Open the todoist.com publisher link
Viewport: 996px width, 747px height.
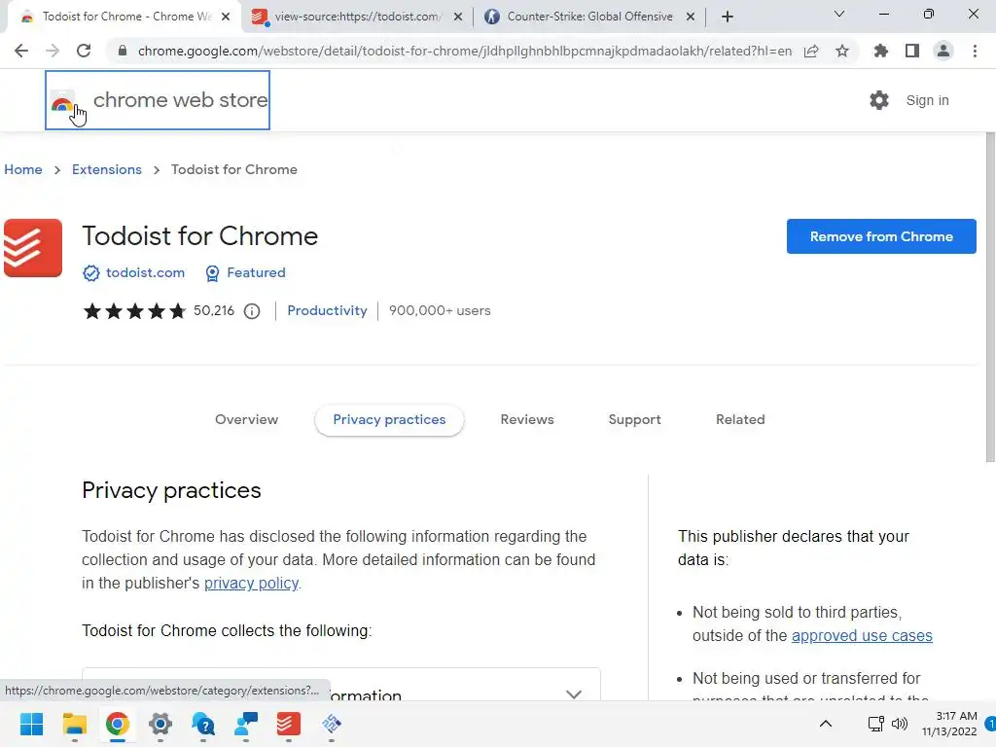coord(146,272)
